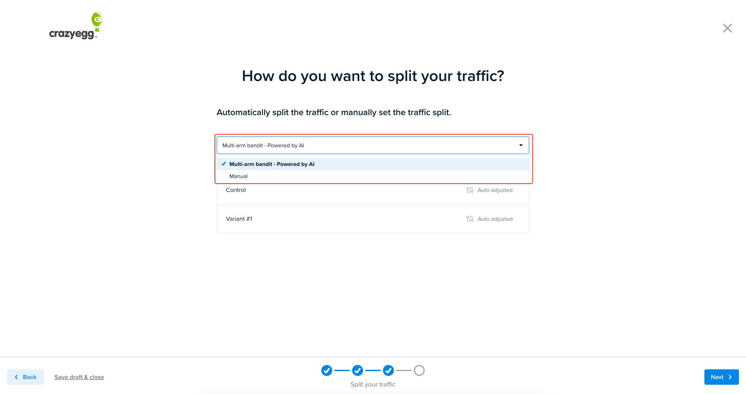Viewport: 746px width, 394px height.
Task: Select Multi-arm bandit - Powered by AI option
Action: pos(373,164)
